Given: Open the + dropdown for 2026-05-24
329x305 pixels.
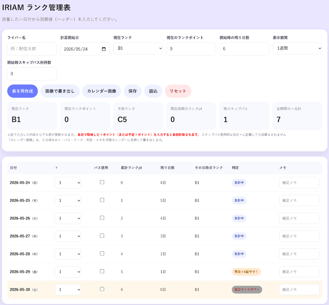Looking at the screenshot, I should pyautogui.click(x=68, y=183).
